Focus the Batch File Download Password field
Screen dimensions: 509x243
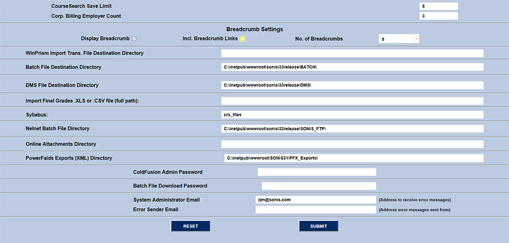(x=319, y=186)
